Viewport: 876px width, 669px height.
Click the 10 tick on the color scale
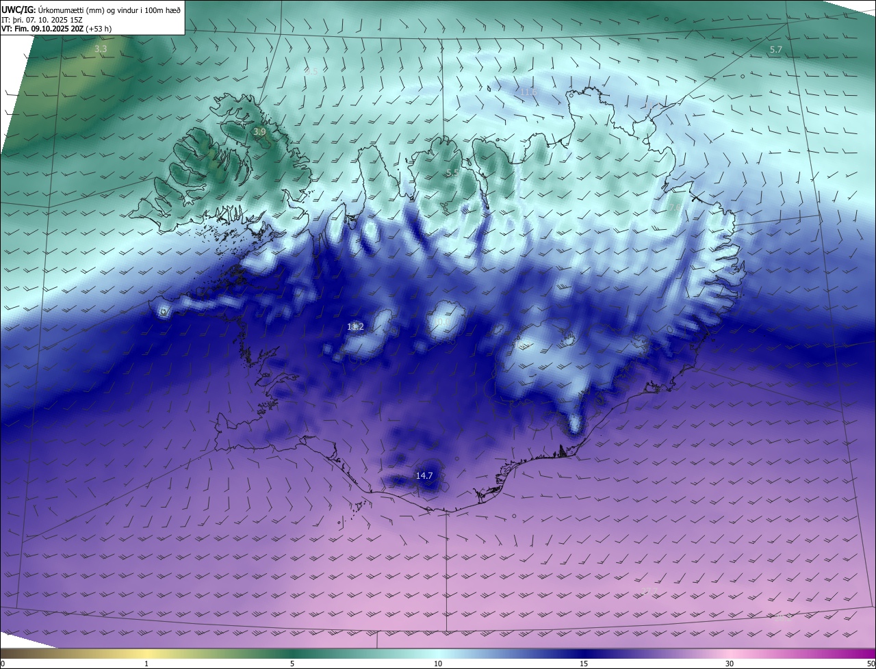438,664
